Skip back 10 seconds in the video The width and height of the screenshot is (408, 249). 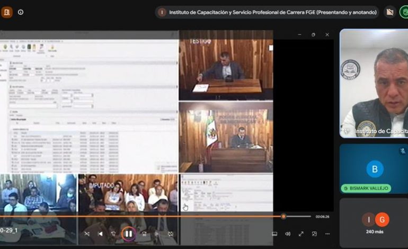click(113, 234)
